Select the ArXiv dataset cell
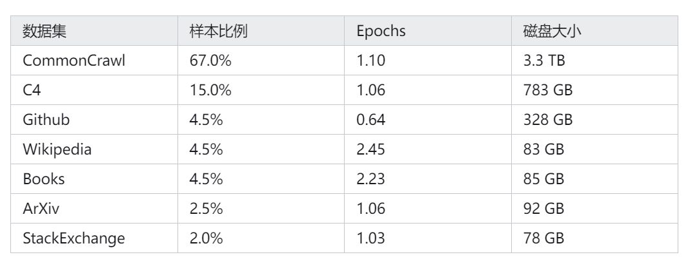688x257 pixels. (94, 209)
